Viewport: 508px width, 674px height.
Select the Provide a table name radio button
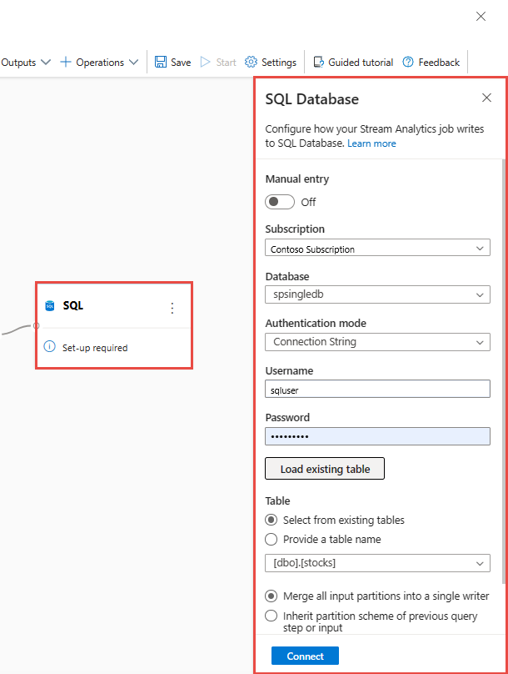coord(271,539)
